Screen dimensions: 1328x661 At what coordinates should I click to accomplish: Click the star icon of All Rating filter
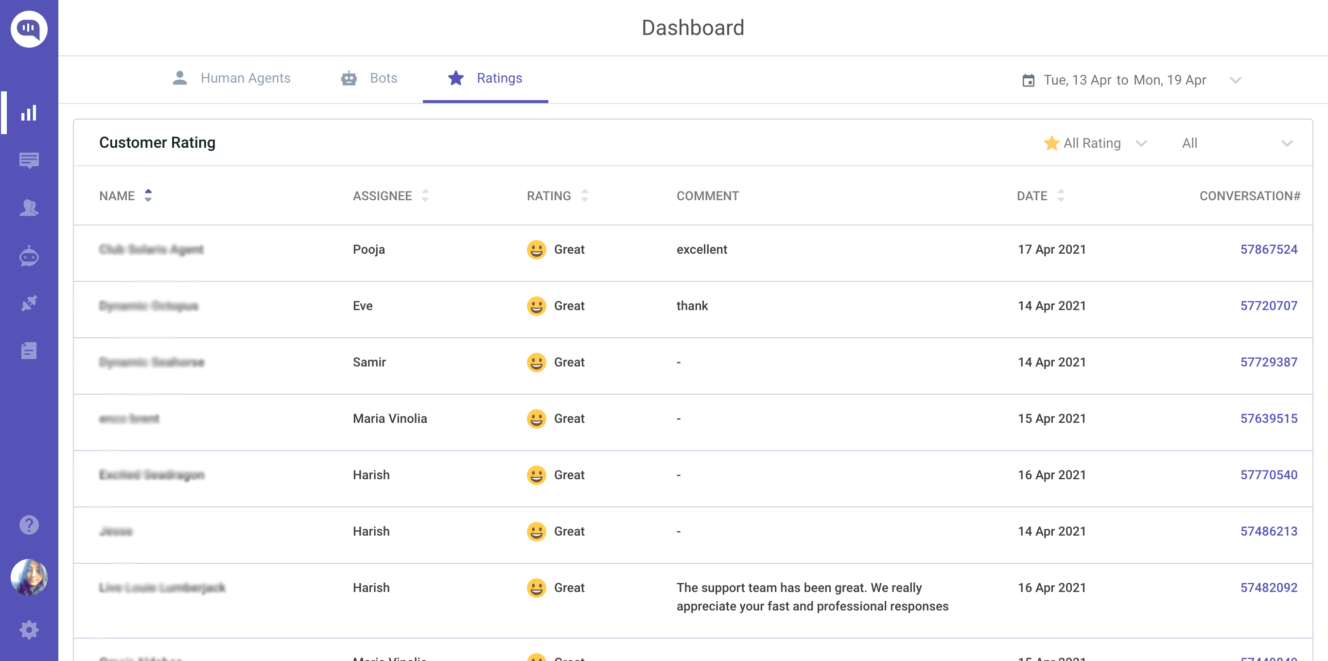1051,143
